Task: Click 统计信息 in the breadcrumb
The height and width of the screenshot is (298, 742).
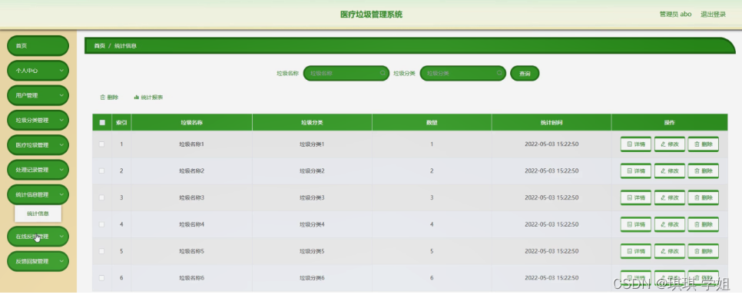Action: pos(125,46)
